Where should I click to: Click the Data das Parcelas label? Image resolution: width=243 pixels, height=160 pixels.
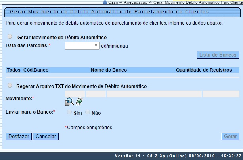click(28, 46)
